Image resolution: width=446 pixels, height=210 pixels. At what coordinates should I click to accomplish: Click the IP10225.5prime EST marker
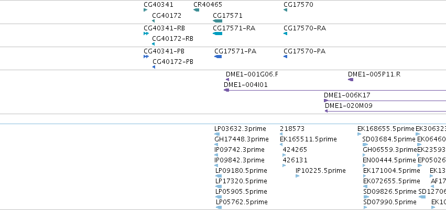298,176
